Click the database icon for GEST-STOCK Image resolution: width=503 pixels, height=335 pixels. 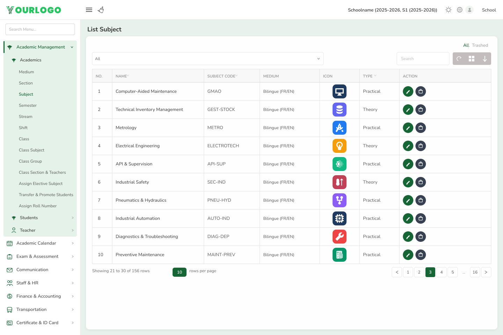click(340, 110)
